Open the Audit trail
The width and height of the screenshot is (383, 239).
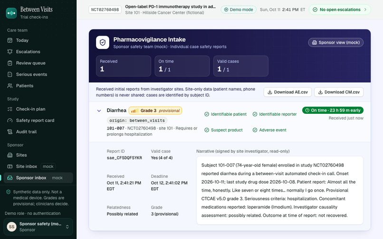click(38, 132)
